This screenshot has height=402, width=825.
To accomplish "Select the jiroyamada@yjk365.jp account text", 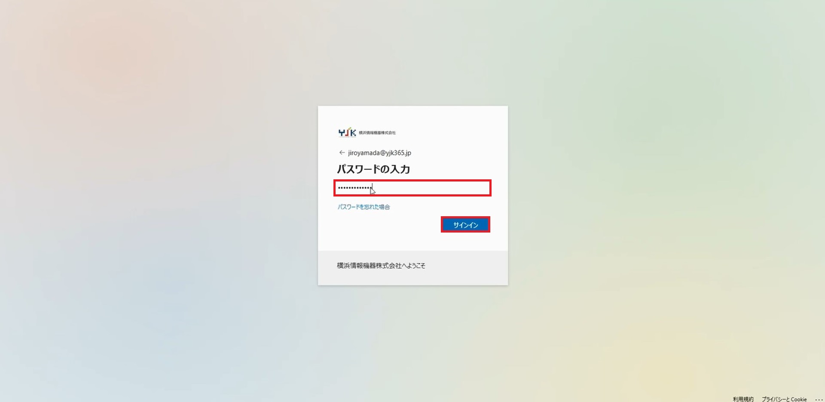I will pyautogui.click(x=379, y=153).
